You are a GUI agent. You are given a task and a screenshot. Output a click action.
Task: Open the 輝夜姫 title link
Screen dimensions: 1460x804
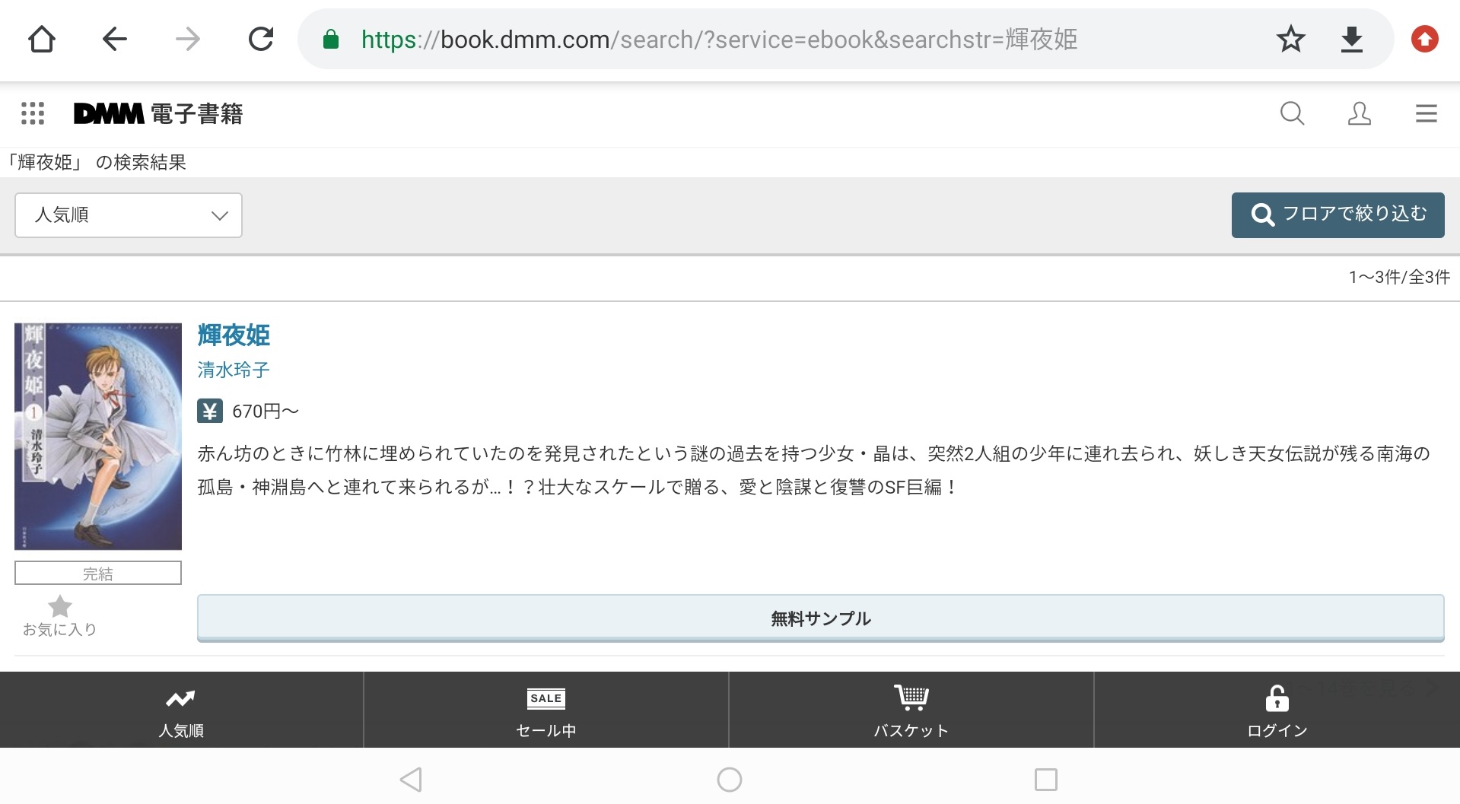[234, 335]
